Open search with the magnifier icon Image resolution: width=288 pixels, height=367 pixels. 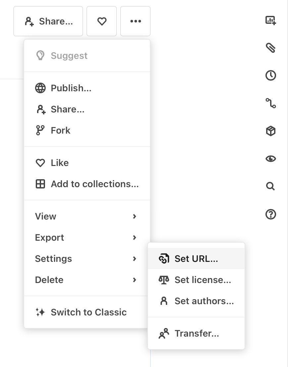click(270, 186)
